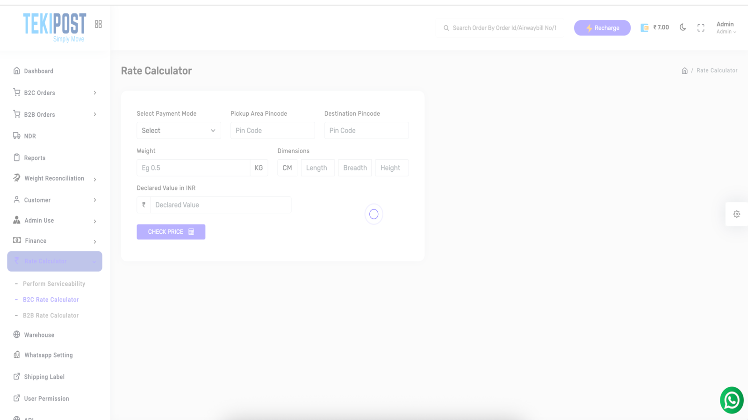Switch to the B2B Rate Calculator
748x420 pixels.
coord(50,315)
